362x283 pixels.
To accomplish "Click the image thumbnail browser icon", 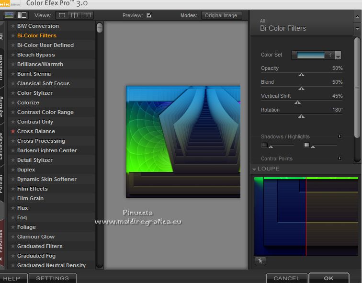I will coord(9,15).
